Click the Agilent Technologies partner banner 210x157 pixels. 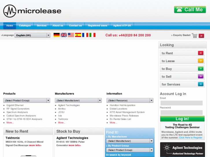[182, 150]
